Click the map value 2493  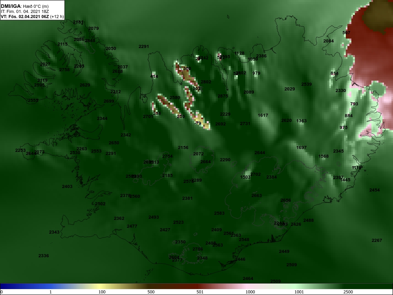(153, 217)
